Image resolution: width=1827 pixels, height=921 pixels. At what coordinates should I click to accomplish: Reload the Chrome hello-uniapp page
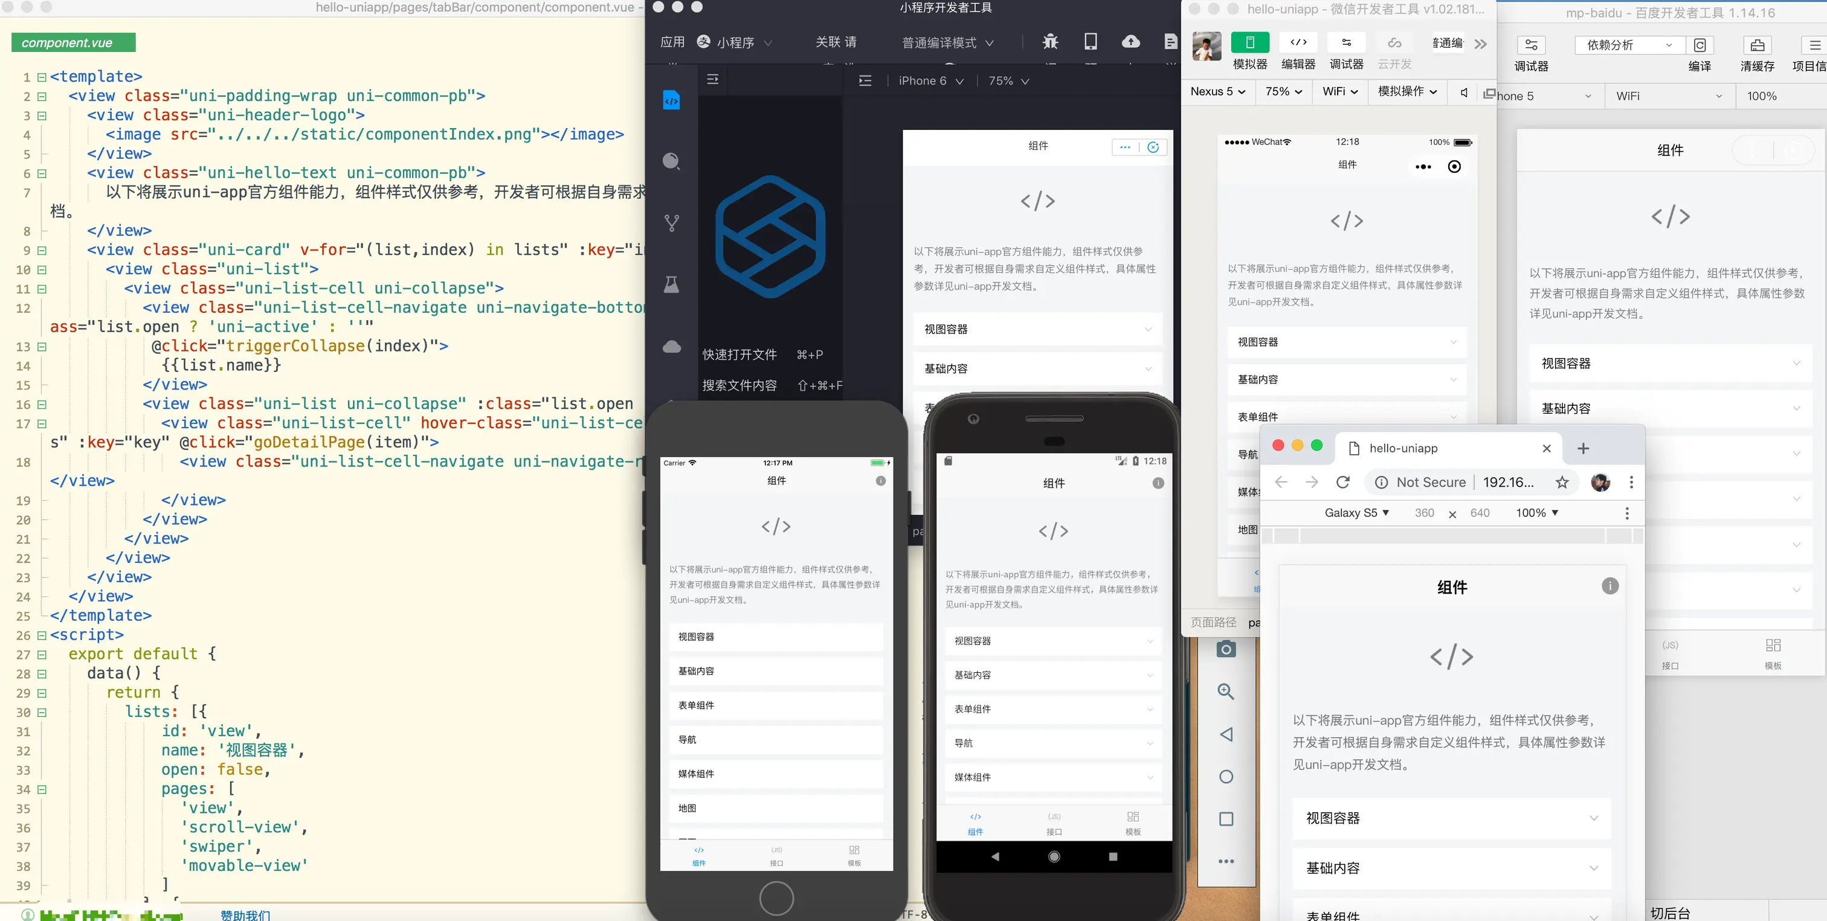[1342, 483]
